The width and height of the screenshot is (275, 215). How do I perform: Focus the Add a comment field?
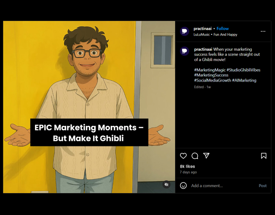click(222, 186)
